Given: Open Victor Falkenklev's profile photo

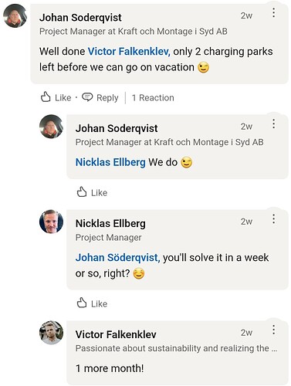Looking at the screenshot, I should 51,333.
